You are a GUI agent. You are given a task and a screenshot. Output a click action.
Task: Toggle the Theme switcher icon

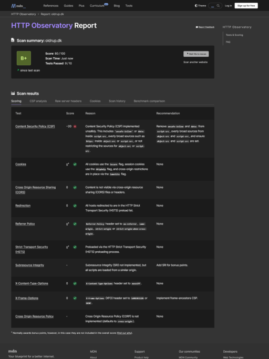196,6
